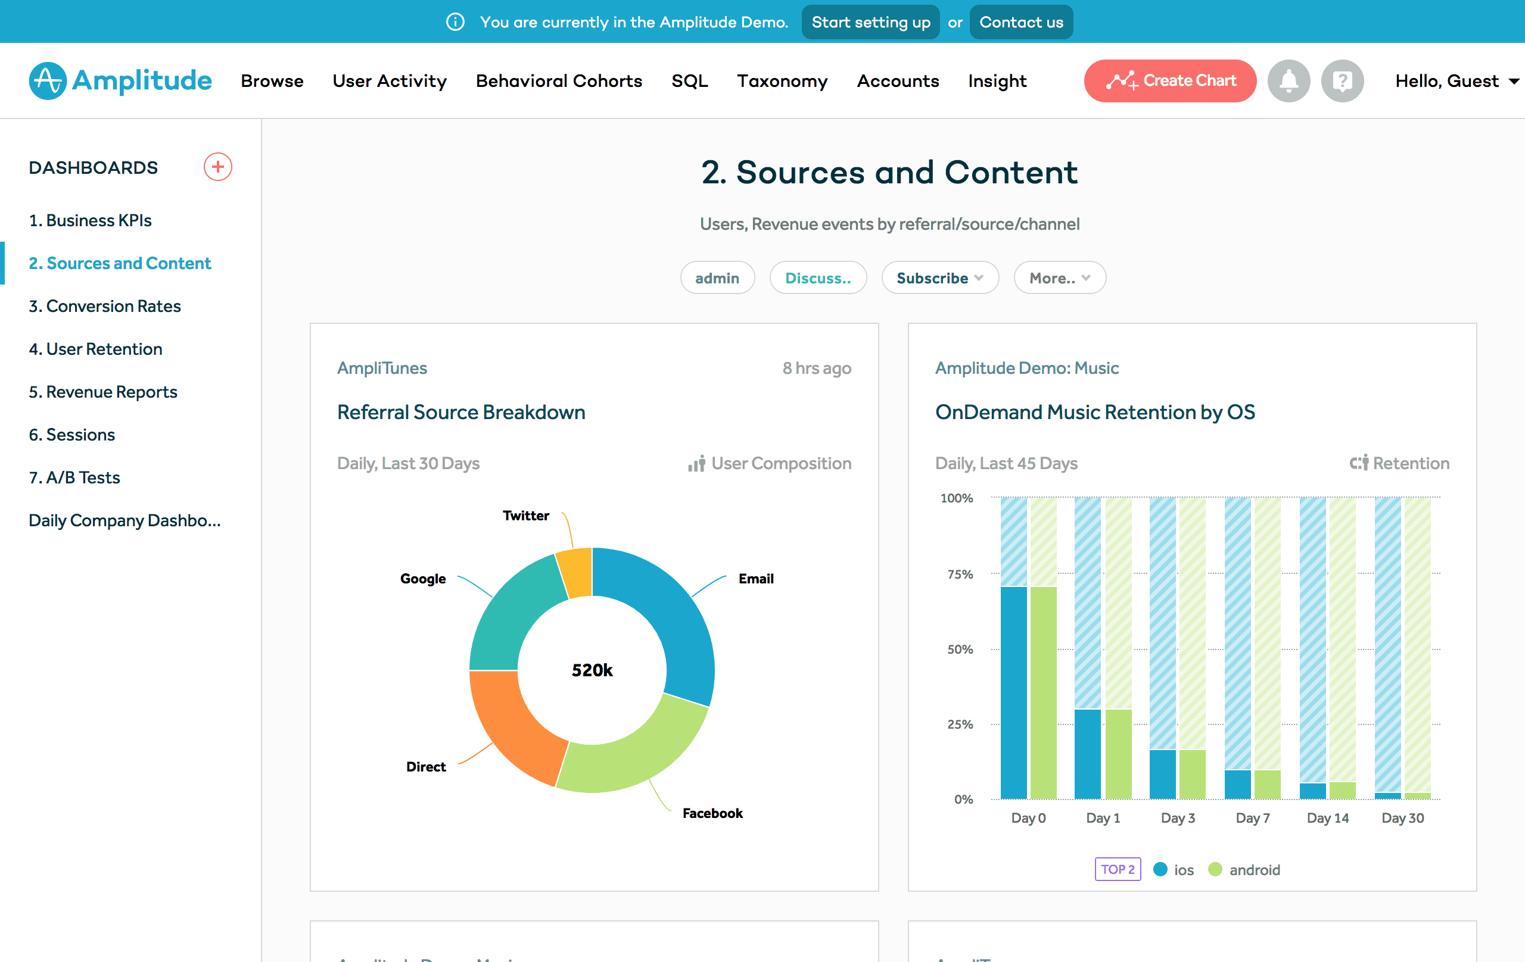Toggle the TOP 2 filter badge
This screenshot has height=962, width=1525.
1117,869
